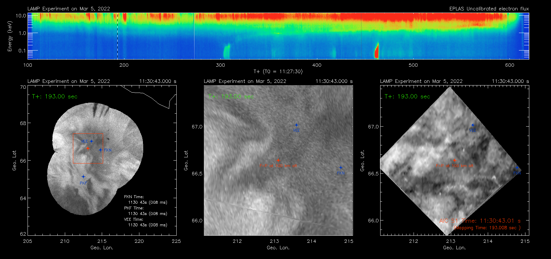The height and width of the screenshot is (259, 551).
Task: Click the FKN station marker in the left map
Action: tap(100, 150)
